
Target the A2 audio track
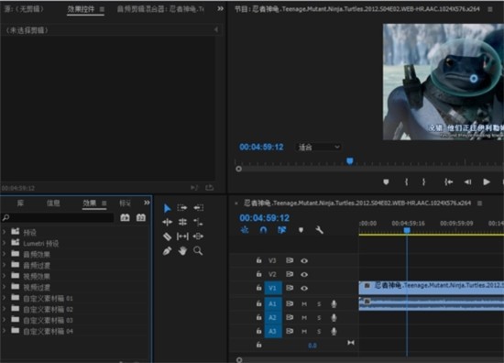point(273,318)
